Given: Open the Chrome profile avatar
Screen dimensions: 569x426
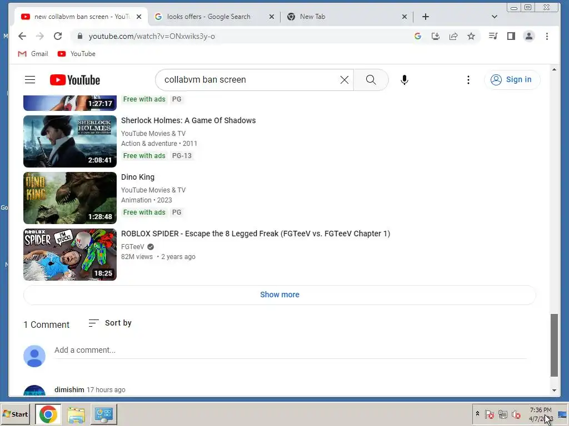Looking at the screenshot, I should (529, 36).
